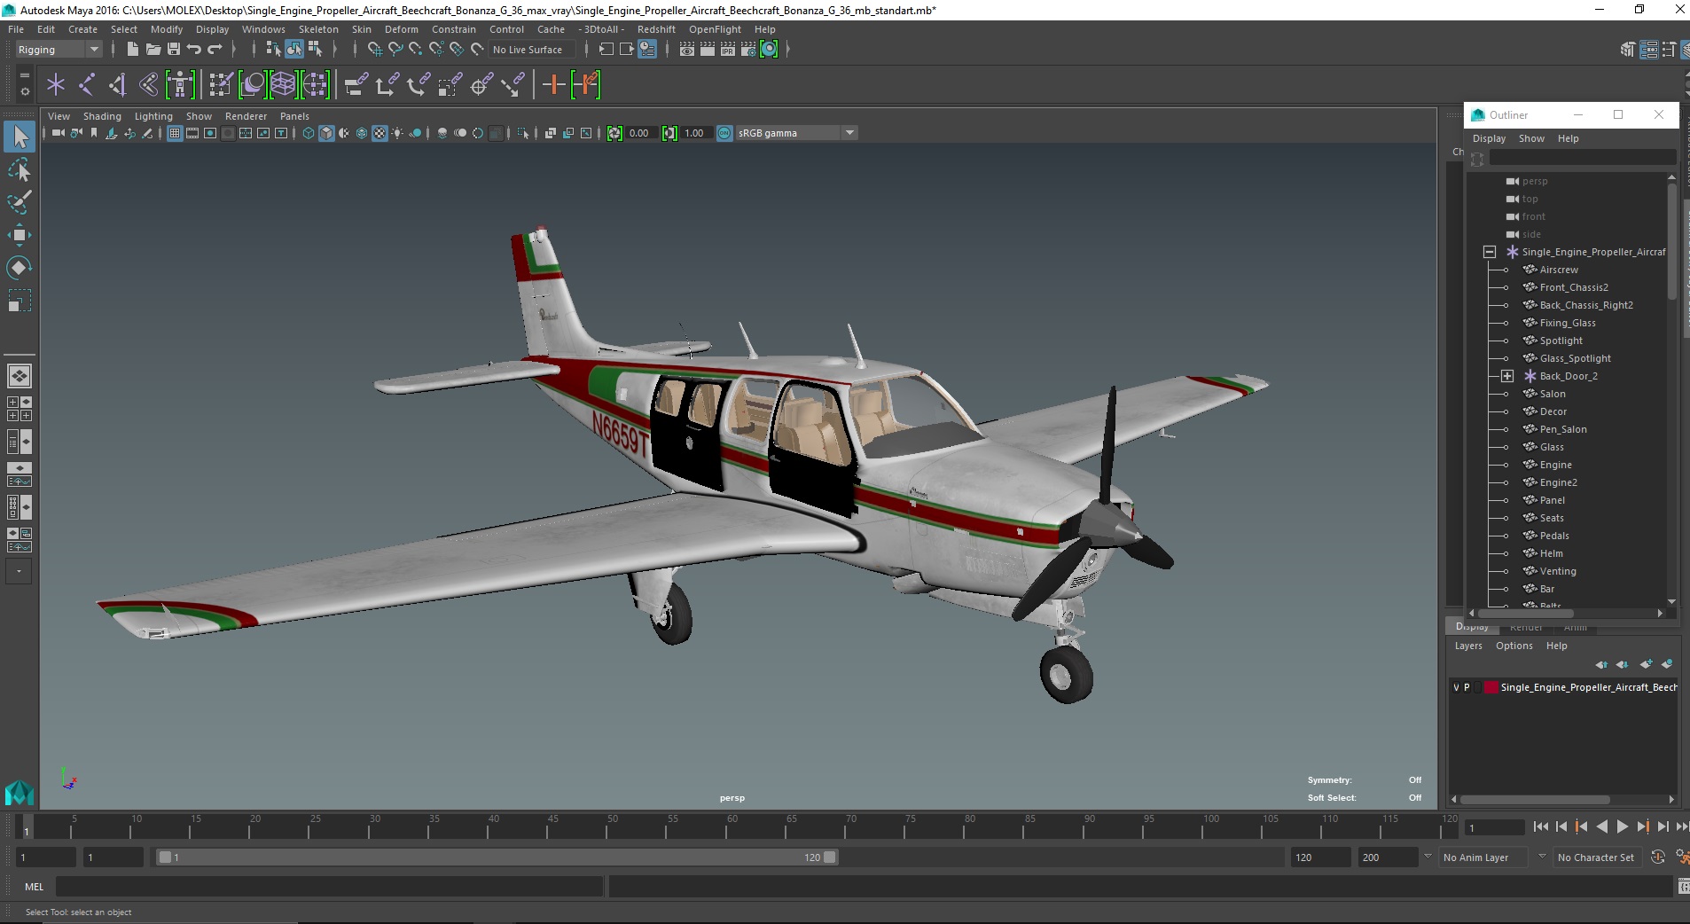Click the Undo arrow icon
The width and height of the screenshot is (1690, 924).
click(194, 50)
